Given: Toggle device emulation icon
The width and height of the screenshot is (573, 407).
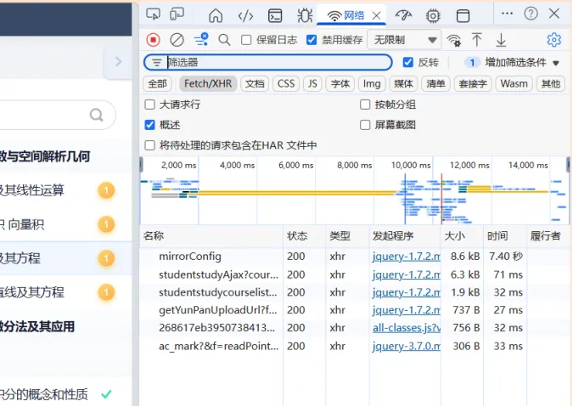Looking at the screenshot, I should 177,14.
